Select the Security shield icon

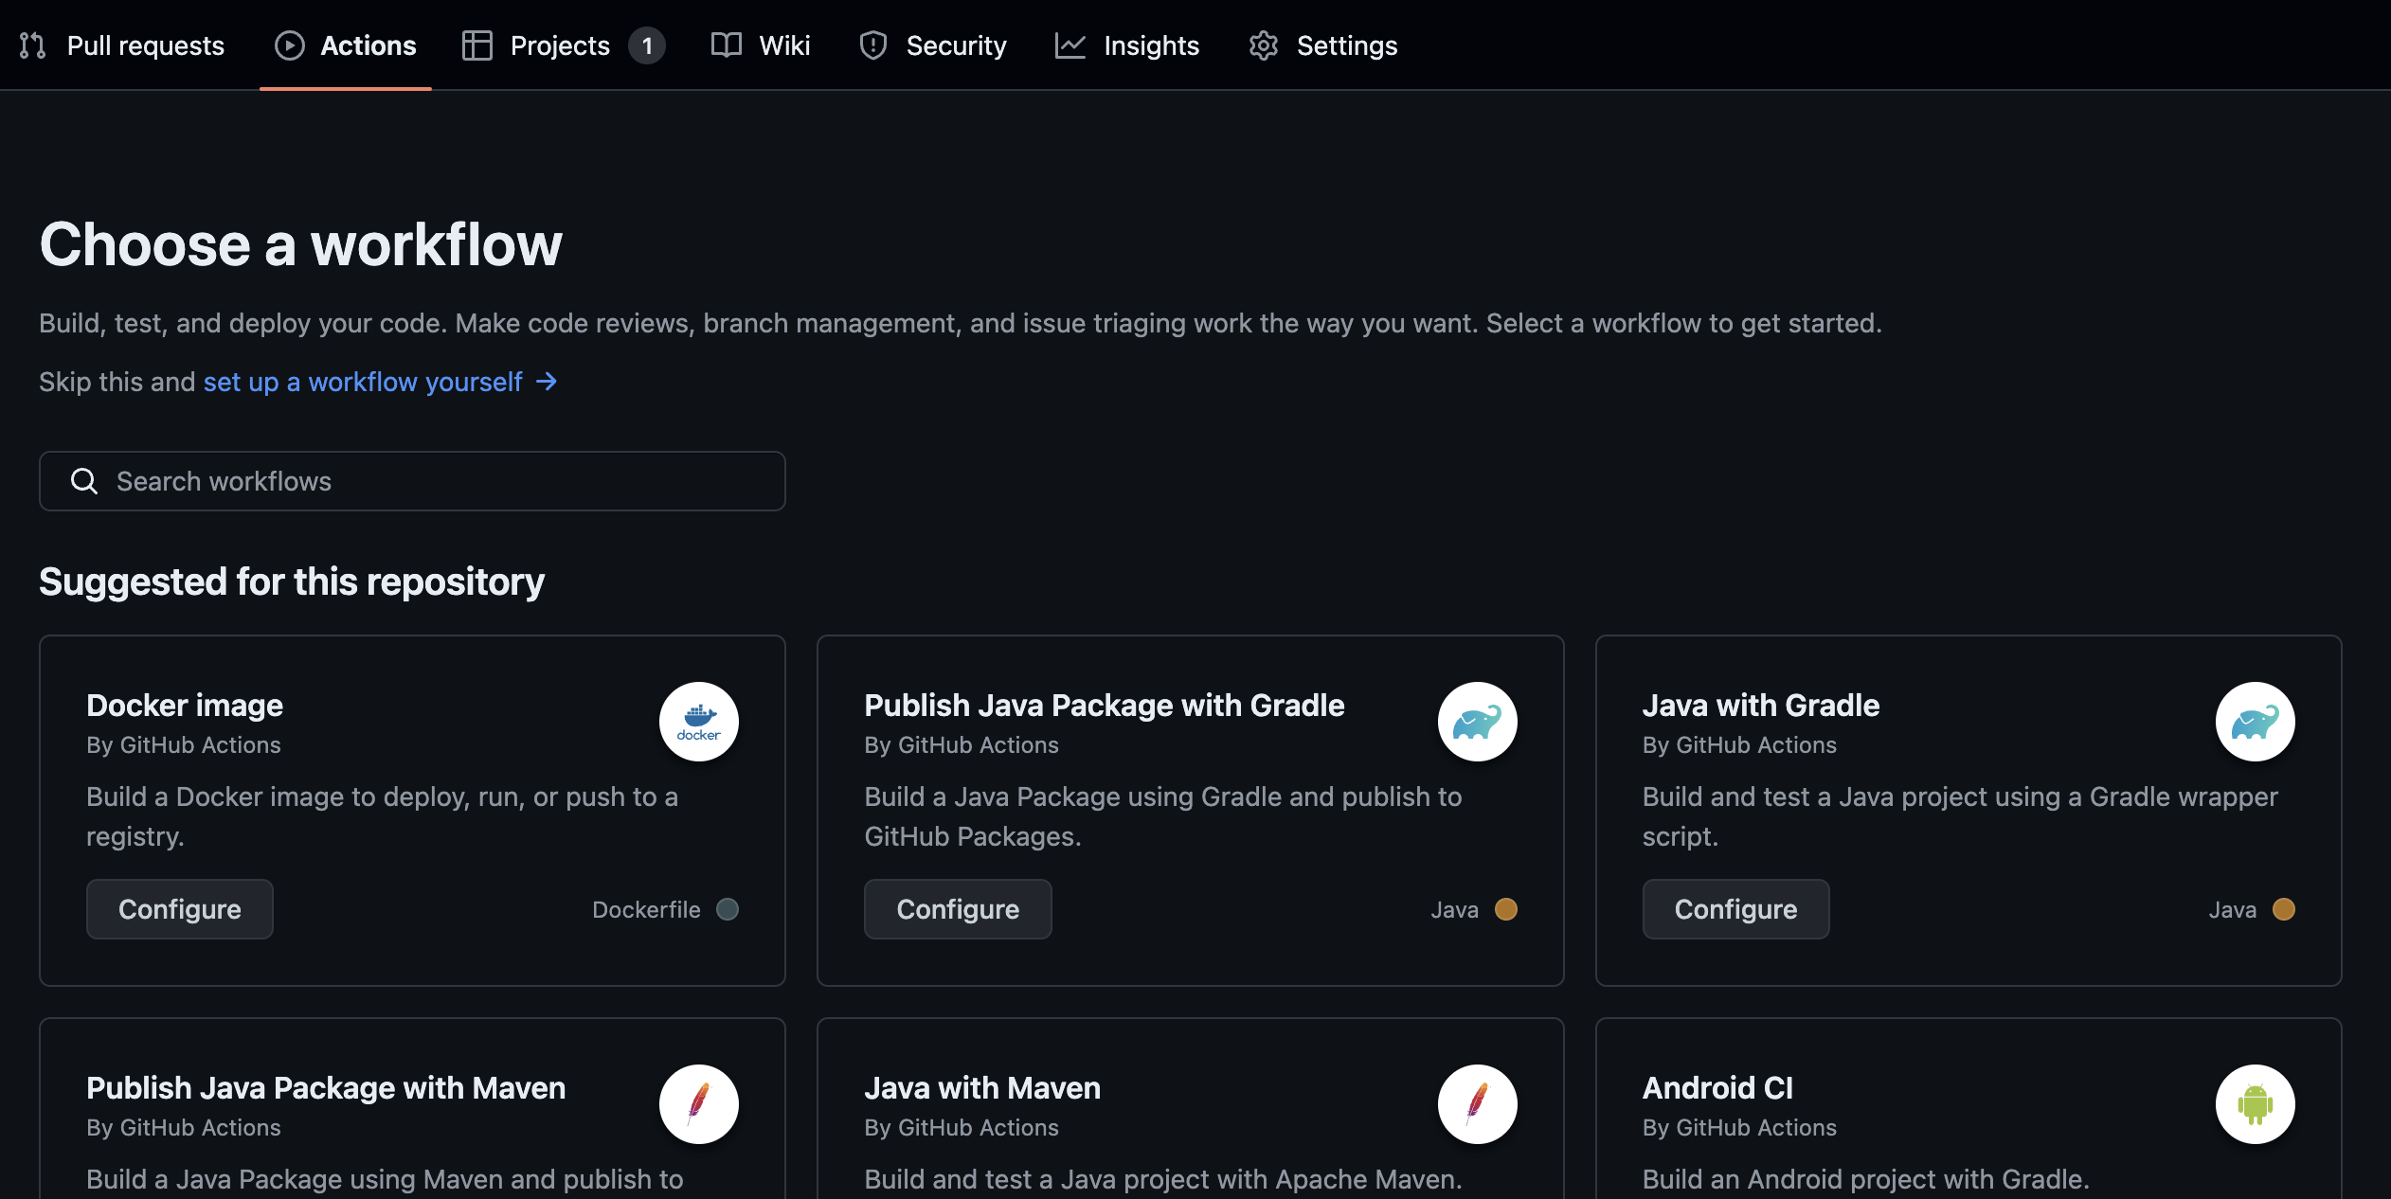click(x=872, y=45)
